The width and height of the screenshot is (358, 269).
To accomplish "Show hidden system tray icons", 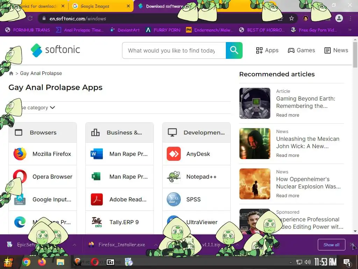I will [x=291, y=262].
